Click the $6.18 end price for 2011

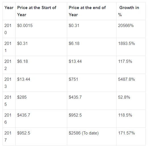pos(74,44)
